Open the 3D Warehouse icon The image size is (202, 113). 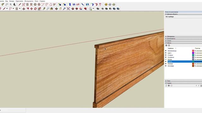click(x=73, y=9)
